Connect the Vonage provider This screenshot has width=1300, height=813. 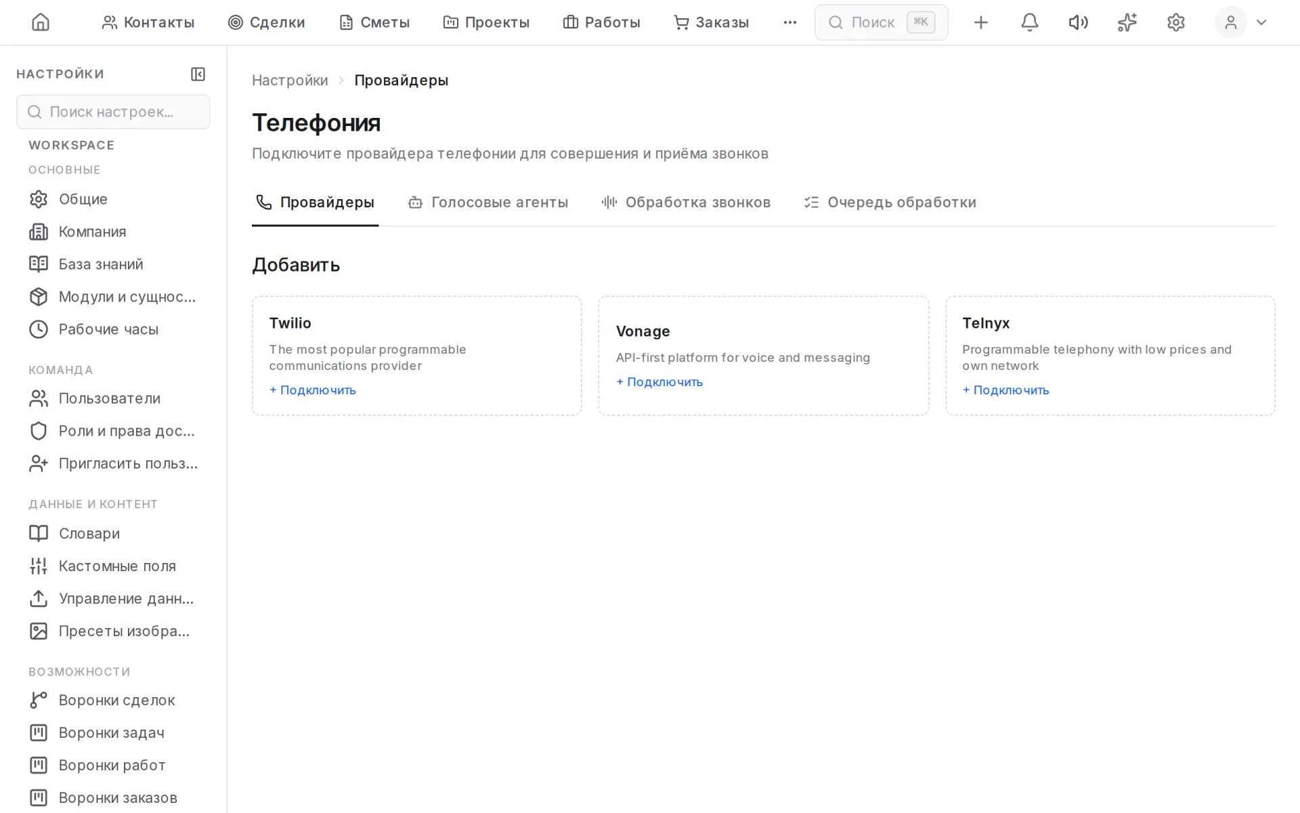659,382
